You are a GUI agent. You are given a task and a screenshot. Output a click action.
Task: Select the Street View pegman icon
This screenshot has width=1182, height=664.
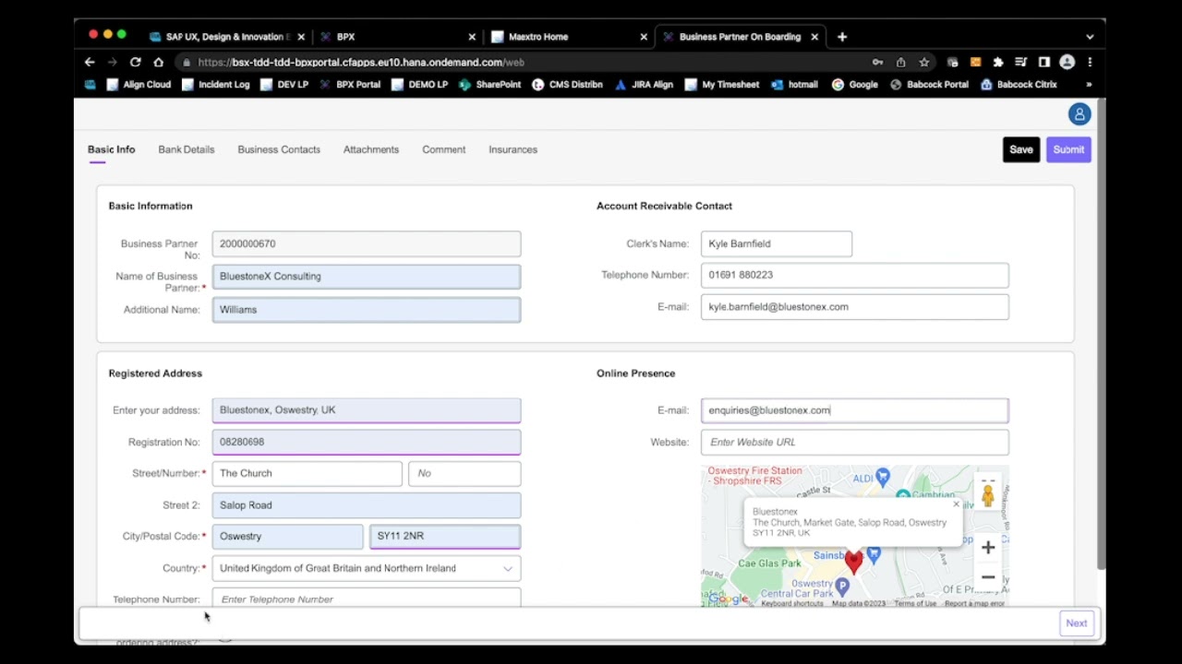point(988,495)
